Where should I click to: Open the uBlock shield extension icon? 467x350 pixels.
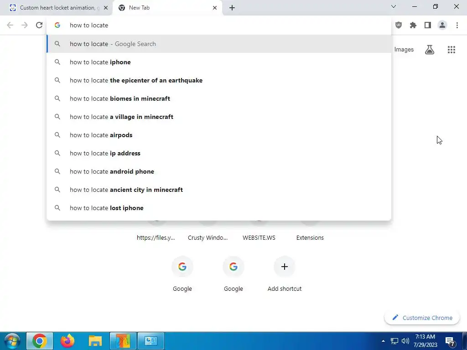click(x=399, y=26)
